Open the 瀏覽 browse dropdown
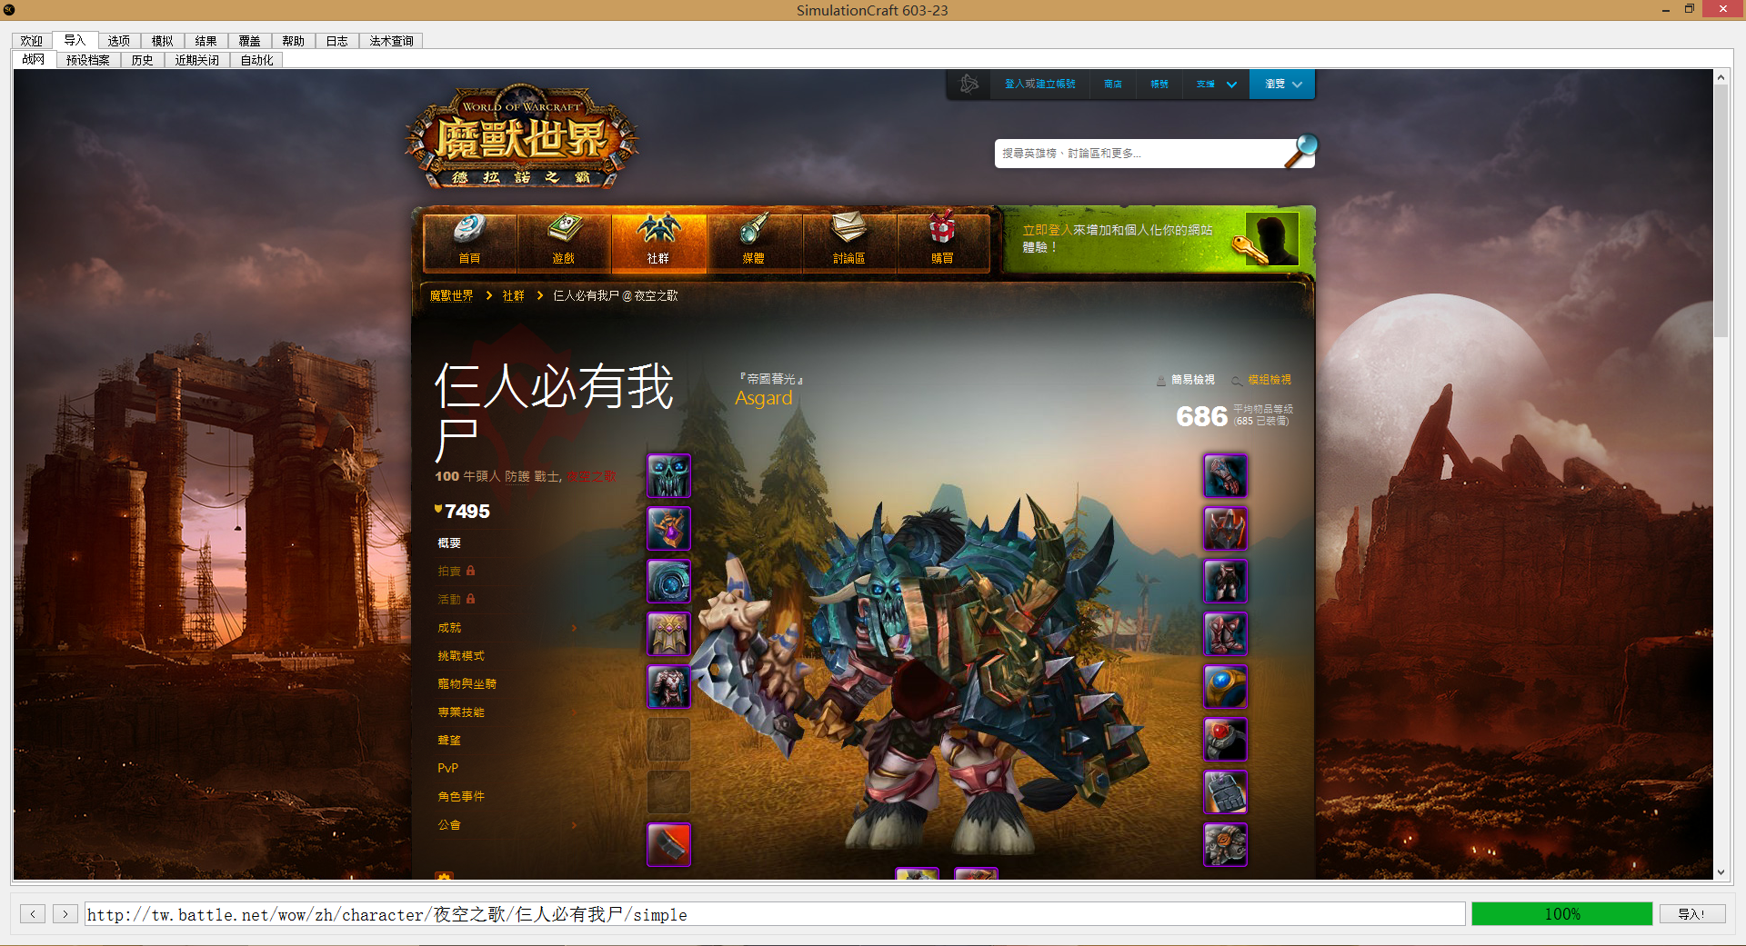Screen dimensions: 1746x946 click(x=1282, y=84)
